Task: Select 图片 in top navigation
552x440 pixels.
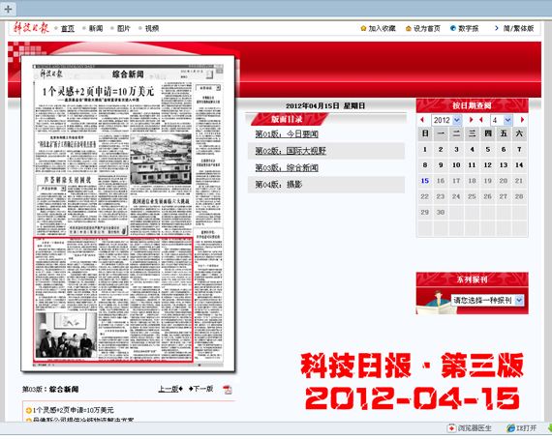Action: click(x=123, y=28)
